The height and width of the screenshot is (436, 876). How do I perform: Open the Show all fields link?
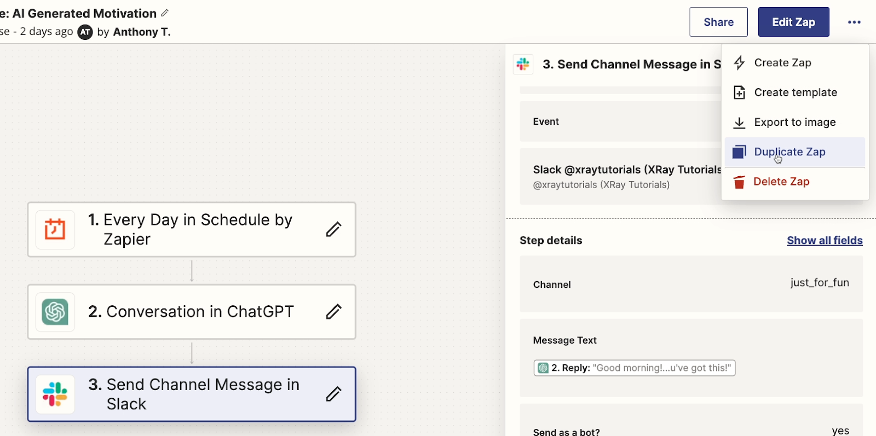point(825,240)
